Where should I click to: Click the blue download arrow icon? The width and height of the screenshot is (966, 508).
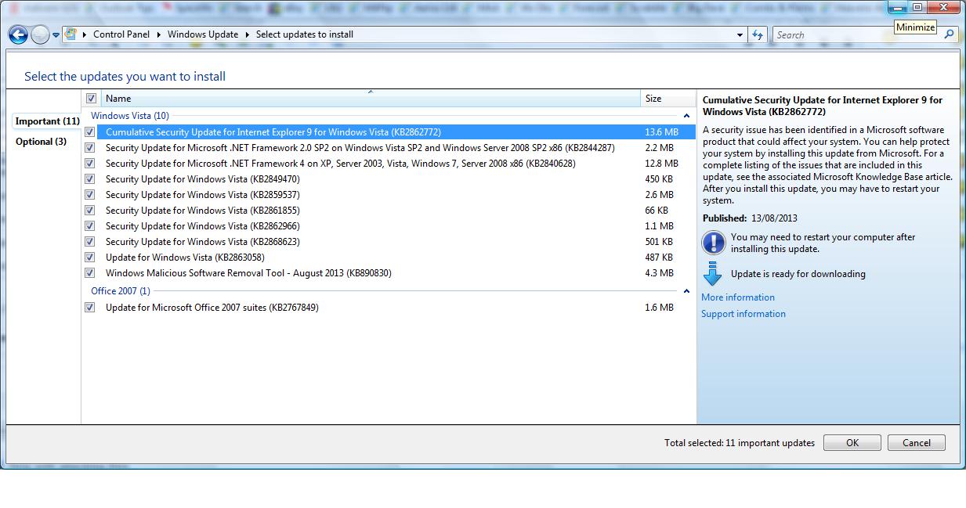click(x=712, y=274)
